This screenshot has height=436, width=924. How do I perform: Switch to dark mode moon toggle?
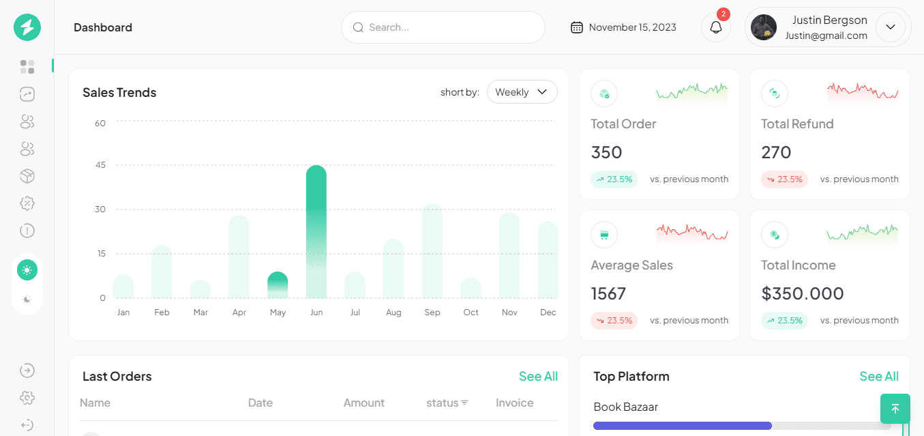[27, 300]
